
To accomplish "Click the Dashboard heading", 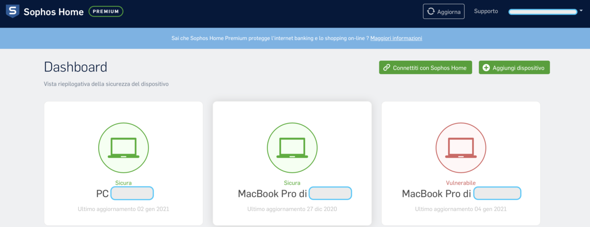I will (76, 67).
